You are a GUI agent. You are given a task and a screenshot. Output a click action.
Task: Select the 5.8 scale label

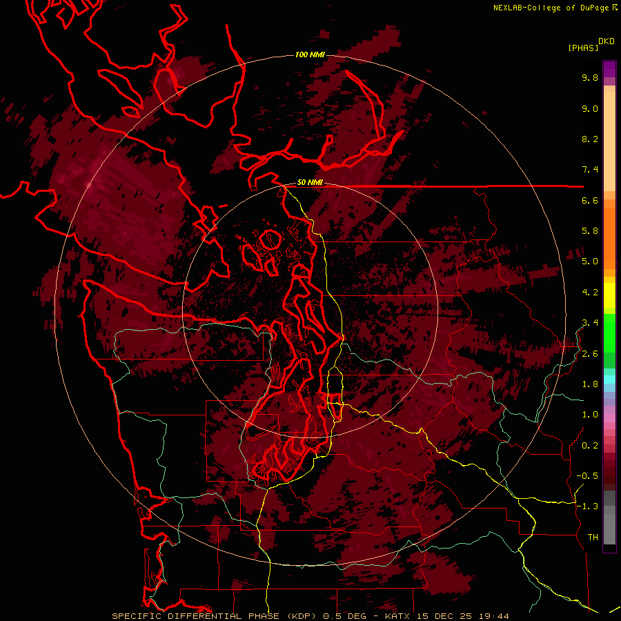pyautogui.click(x=590, y=231)
